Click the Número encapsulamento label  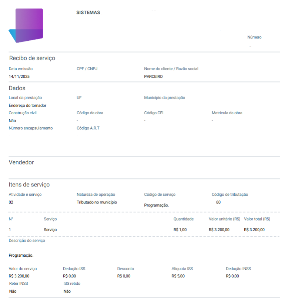tap(31, 128)
